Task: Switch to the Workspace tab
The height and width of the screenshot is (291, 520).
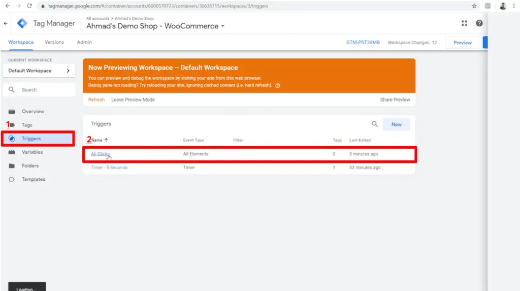Action: 21,42
